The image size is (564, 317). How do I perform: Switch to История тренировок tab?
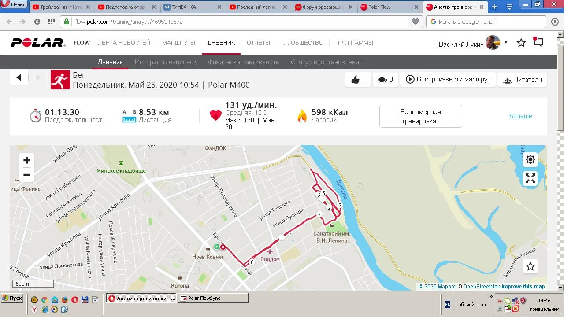pyautogui.click(x=166, y=62)
